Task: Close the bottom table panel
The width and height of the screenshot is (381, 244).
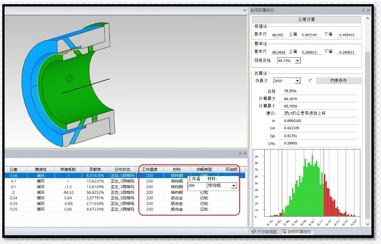Action: 245,154
